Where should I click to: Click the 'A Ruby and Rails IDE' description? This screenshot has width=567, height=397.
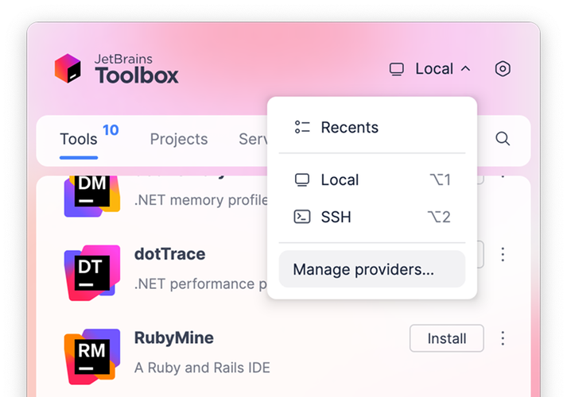pos(202,368)
